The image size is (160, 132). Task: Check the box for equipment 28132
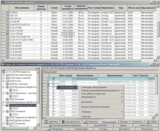click(x=54, y=106)
